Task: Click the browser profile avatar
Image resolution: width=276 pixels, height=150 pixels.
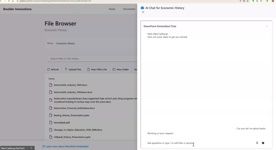Action: pos(273,1)
